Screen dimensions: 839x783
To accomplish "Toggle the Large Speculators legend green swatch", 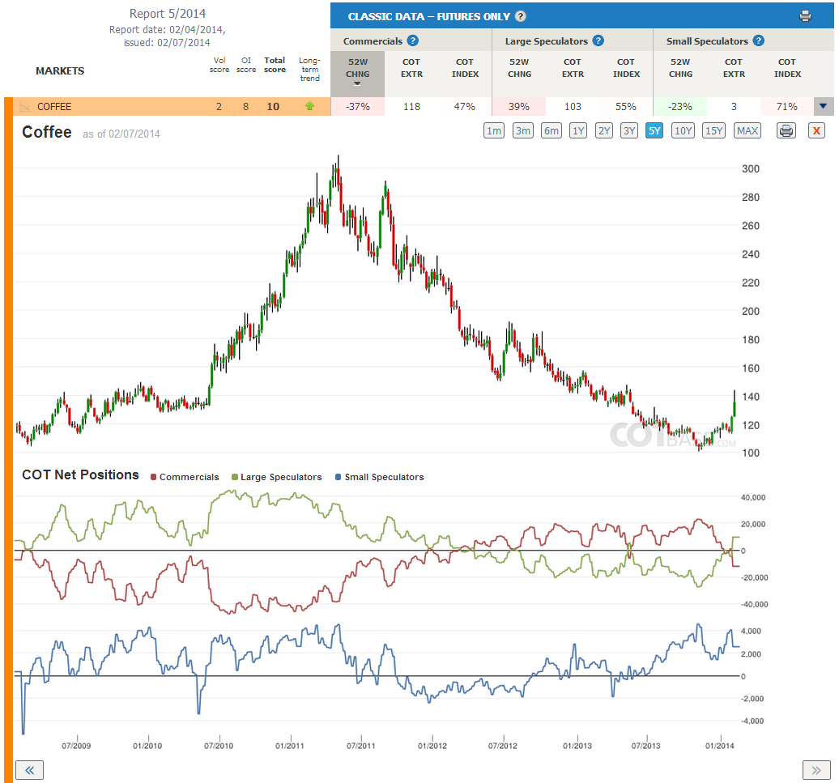I will 234,477.
